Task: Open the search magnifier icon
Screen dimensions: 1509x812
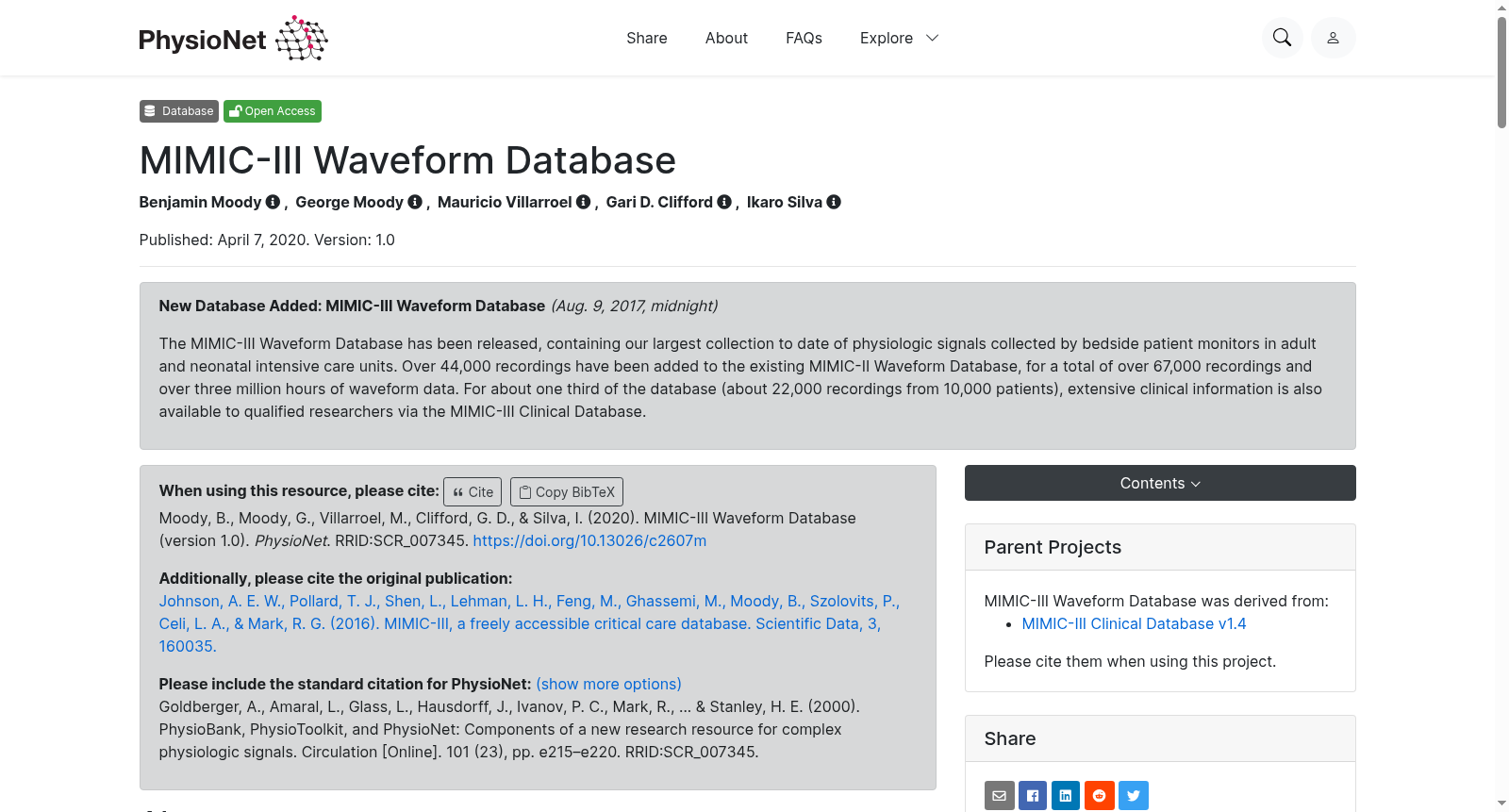Action: [1283, 38]
